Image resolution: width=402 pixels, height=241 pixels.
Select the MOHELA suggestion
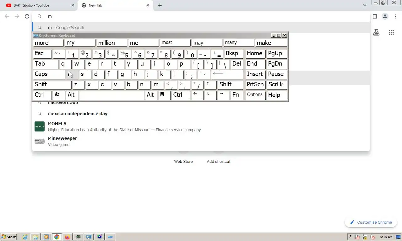tap(201, 126)
